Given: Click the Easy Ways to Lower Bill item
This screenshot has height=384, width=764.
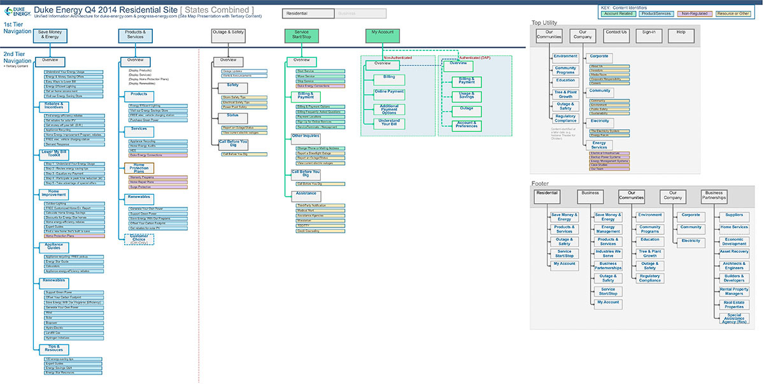Looking at the screenshot, I should point(73,82).
